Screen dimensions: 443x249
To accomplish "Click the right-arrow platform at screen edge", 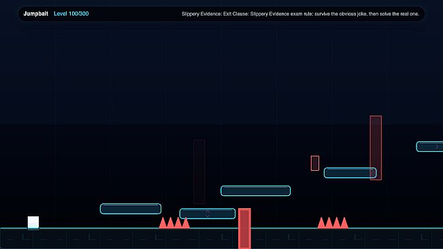I will click(429, 146).
